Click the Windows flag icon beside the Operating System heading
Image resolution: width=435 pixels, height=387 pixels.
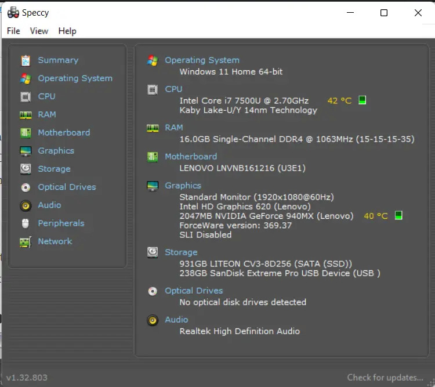153,60
